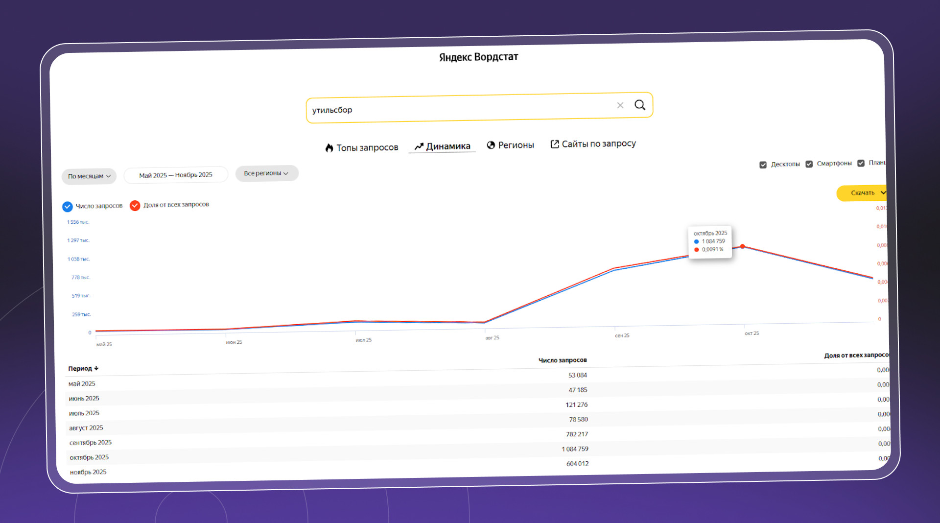The image size is (940, 523).
Task: Click the value 78 580 in the table
Action: click(579, 419)
